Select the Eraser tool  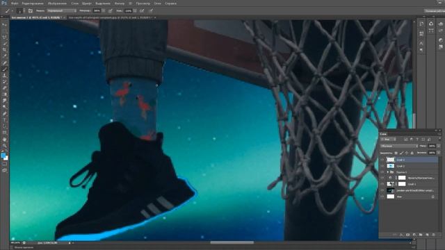5,88
